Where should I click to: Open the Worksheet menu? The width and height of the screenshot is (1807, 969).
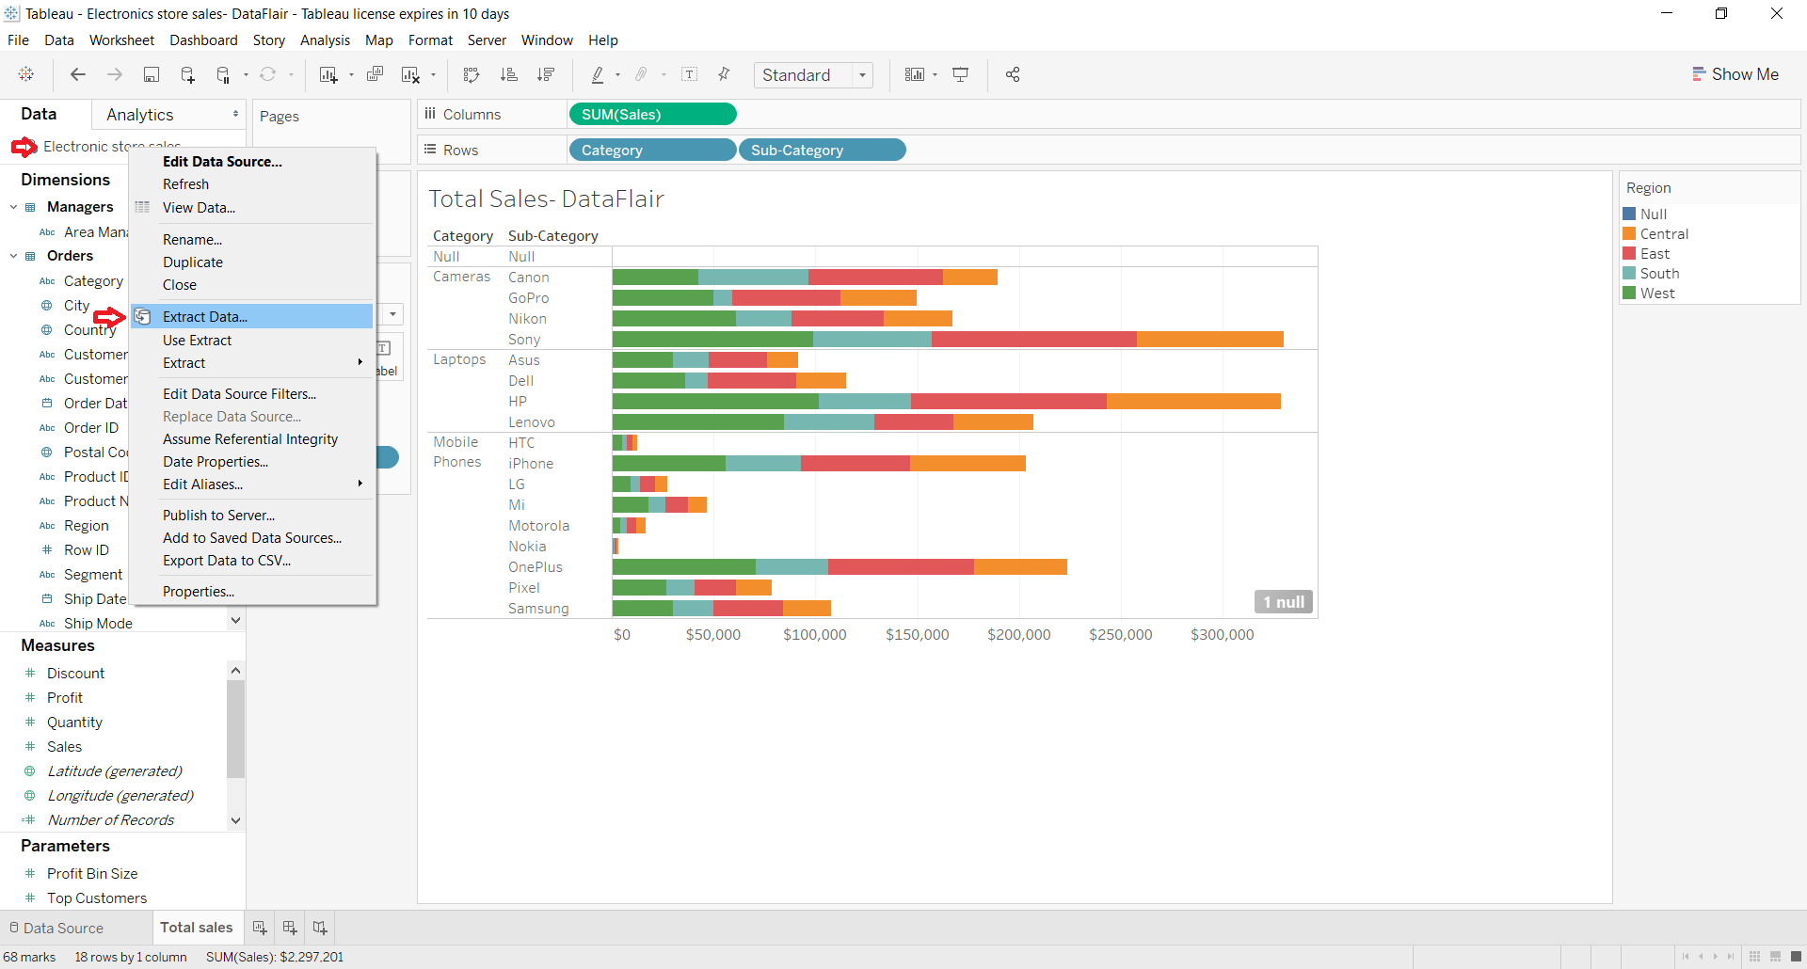pyautogui.click(x=121, y=40)
